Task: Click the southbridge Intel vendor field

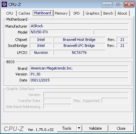Action: tap(41, 46)
